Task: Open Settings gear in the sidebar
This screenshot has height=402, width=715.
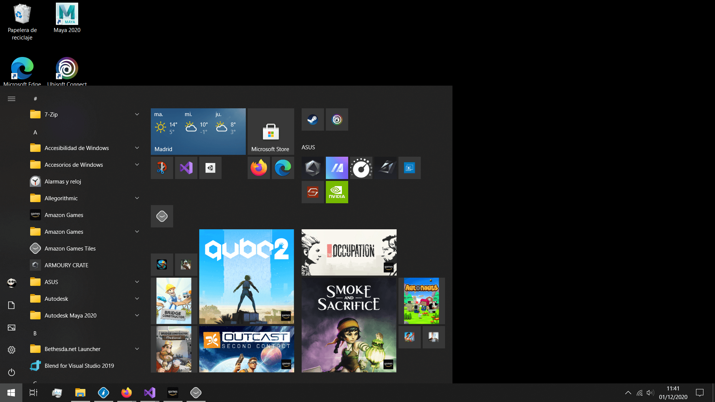Action: pos(12,350)
